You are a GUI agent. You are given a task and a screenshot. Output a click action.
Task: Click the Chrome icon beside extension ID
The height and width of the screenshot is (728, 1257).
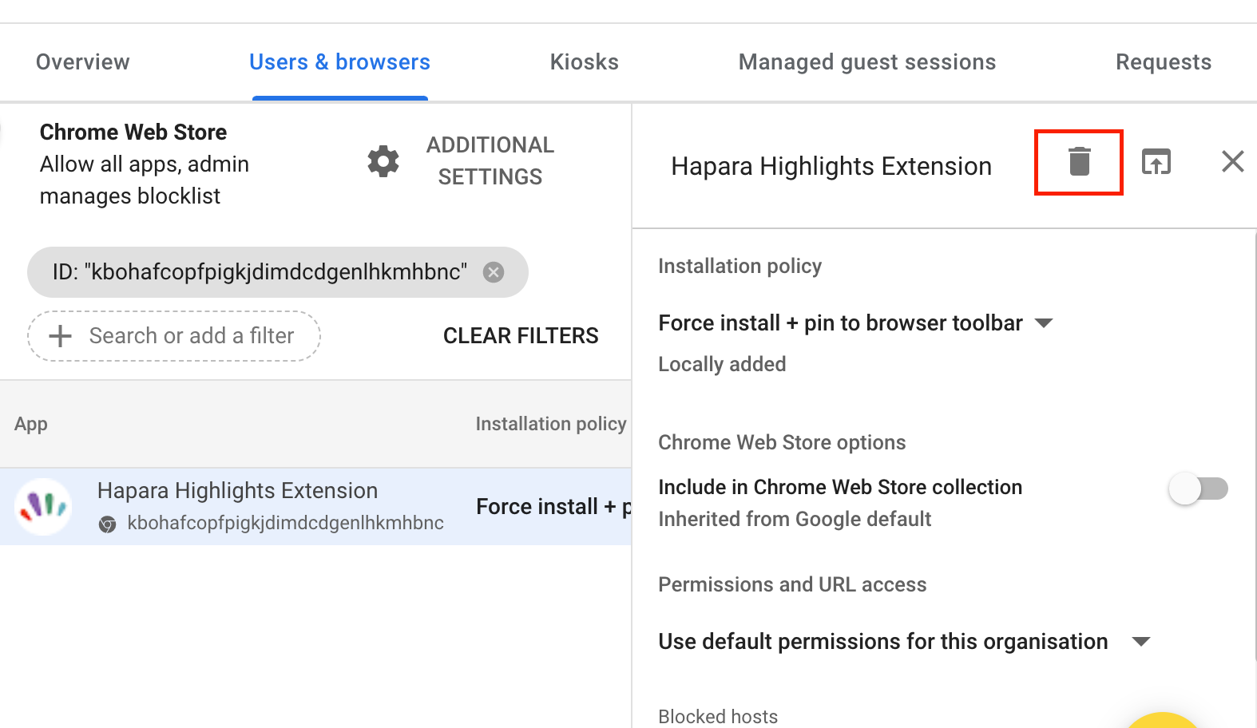(x=107, y=524)
